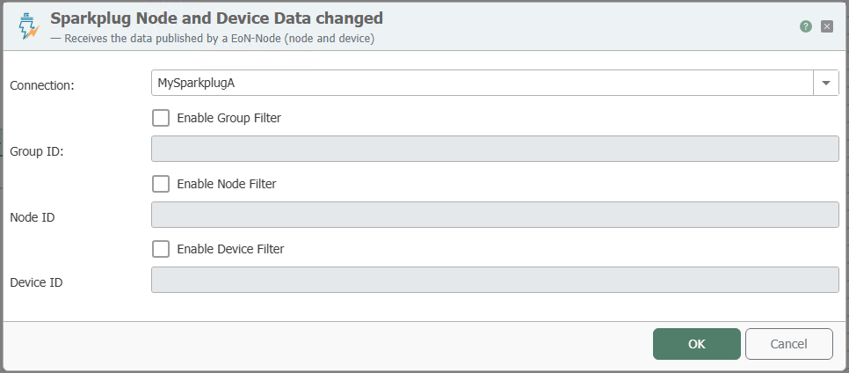Dismiss the dialog using Cancel
This screenshot has height=373, width=849.
(x=789, y=344)
